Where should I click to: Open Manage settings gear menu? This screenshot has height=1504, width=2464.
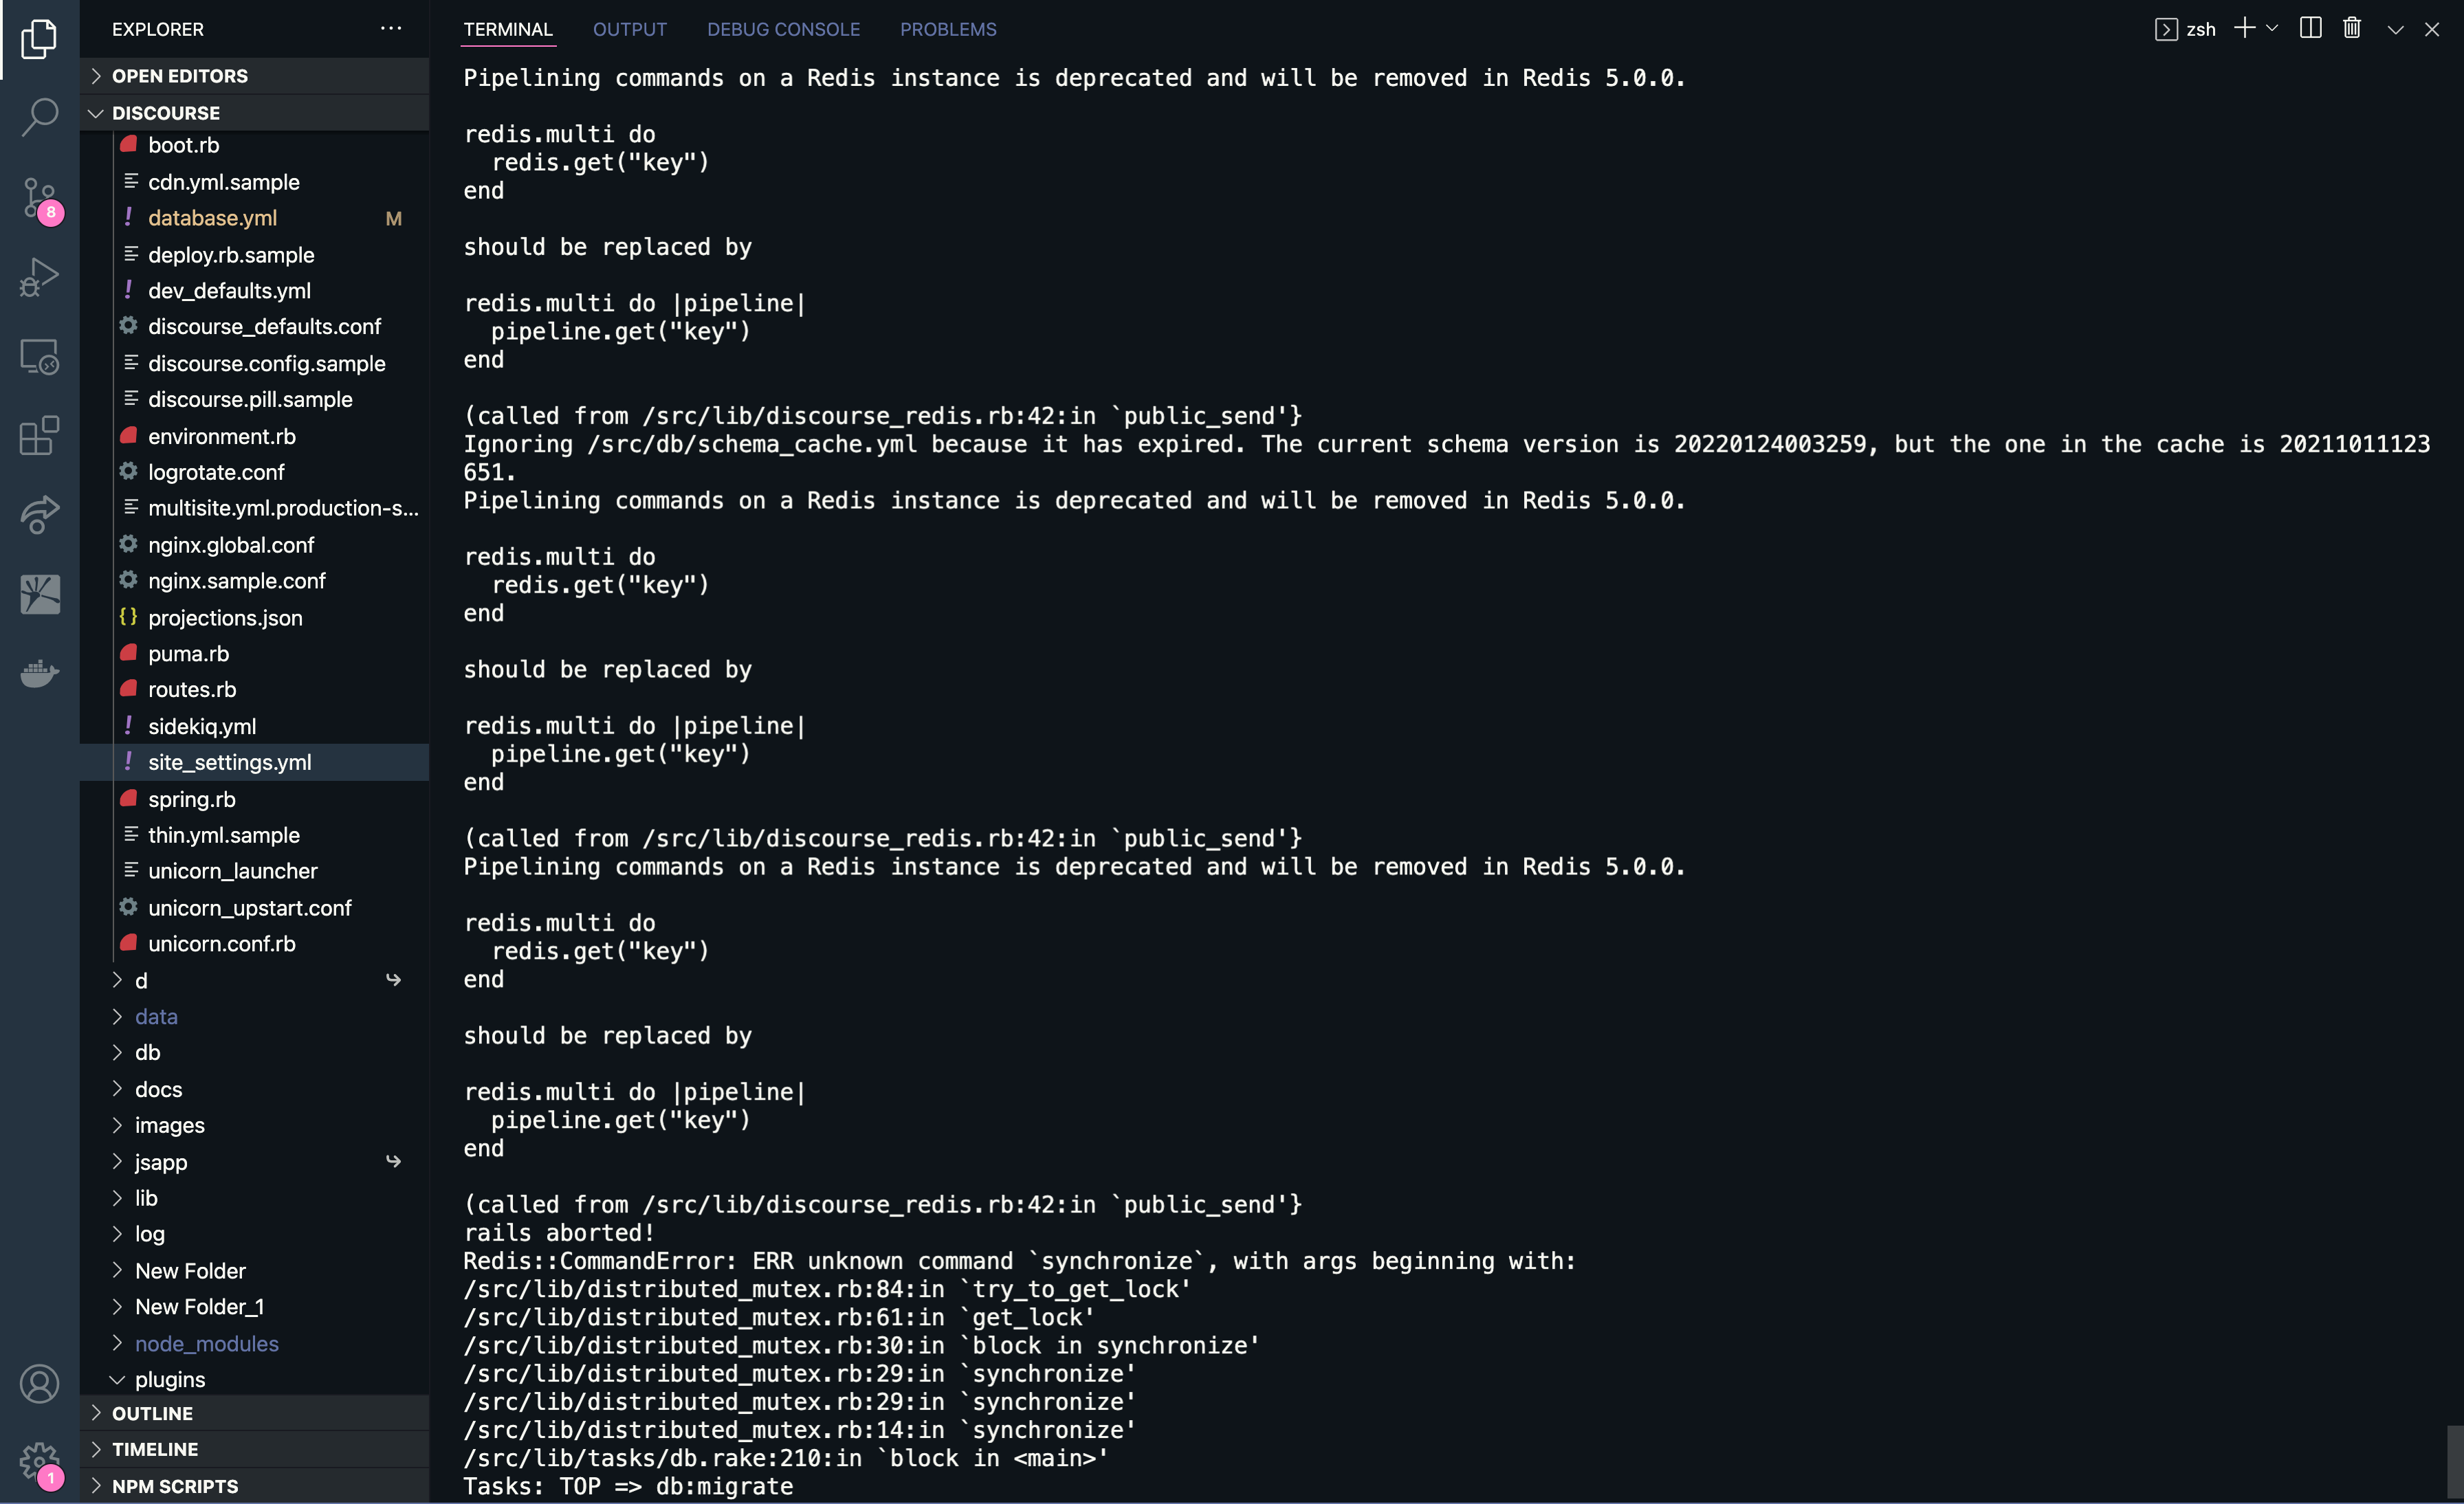(39, 1462)
